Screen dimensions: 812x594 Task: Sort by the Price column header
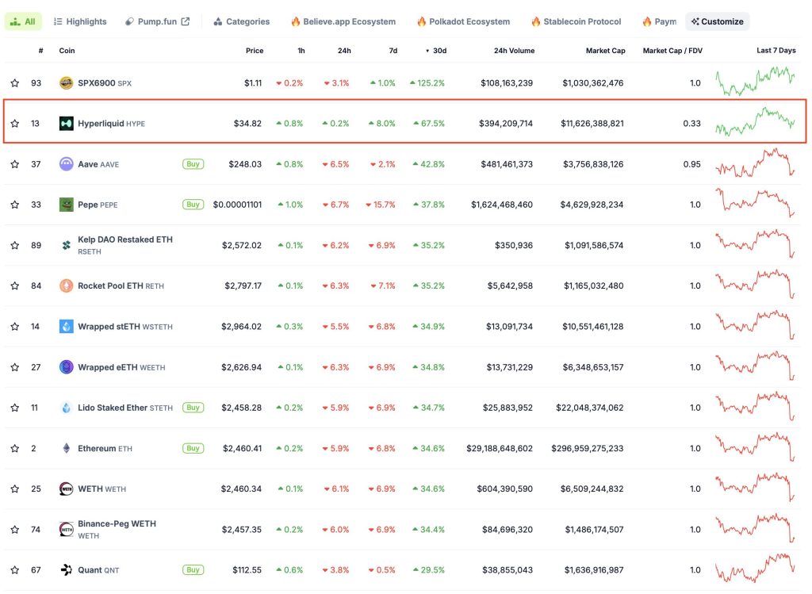pos(255,51)
